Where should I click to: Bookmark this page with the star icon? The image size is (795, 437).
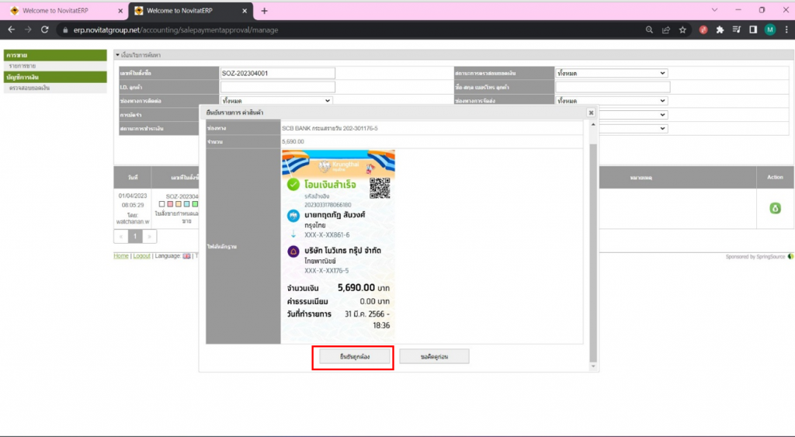pyautogui.click(x=682, y=29)
